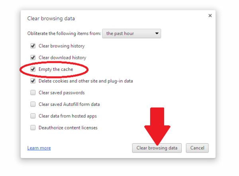
Task: Click the "Obliterate the following items from" label
Action: coord(63,34)
